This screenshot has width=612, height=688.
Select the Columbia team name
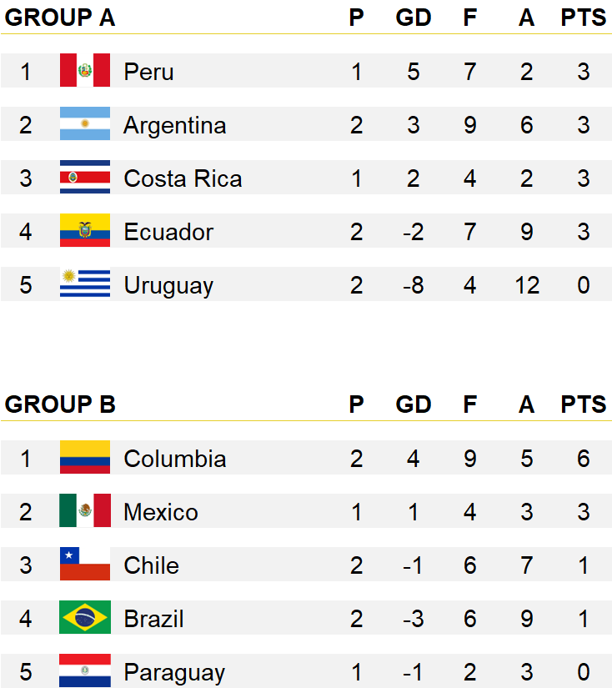point(174,459)
